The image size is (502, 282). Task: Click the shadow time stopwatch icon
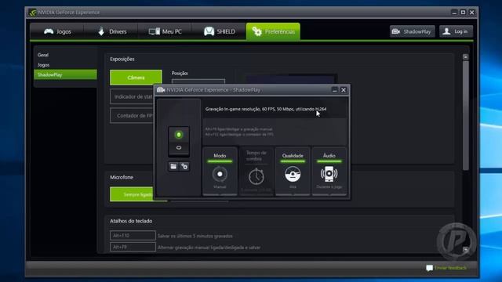pyautogui.click(x=256, y=176)
